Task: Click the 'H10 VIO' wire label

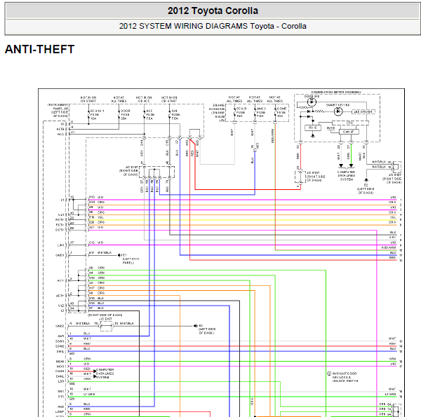Action: (x=96, y=197)
